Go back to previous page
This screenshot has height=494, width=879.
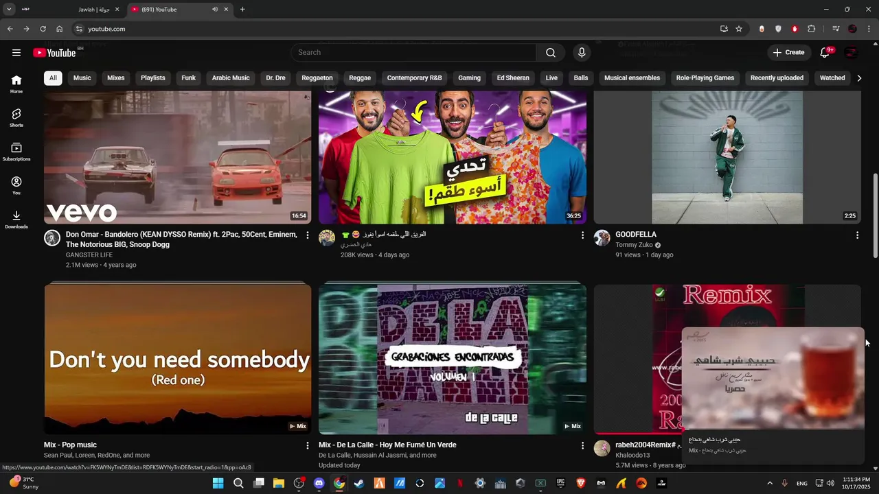(10, 29)
